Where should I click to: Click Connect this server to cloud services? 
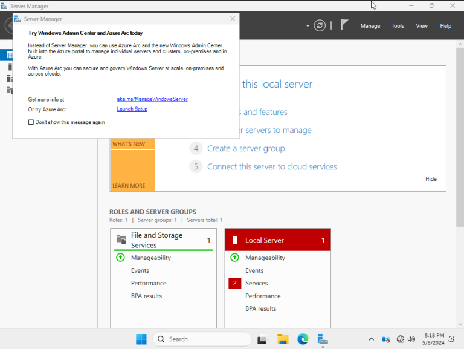click(x=272, y=166)
